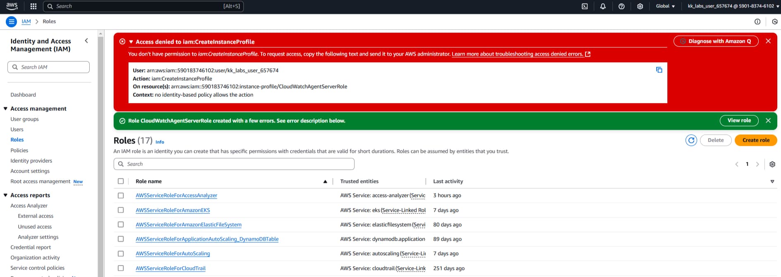
Task: Click Diagnose with Amazon Q button
Action: pos(716,41)
